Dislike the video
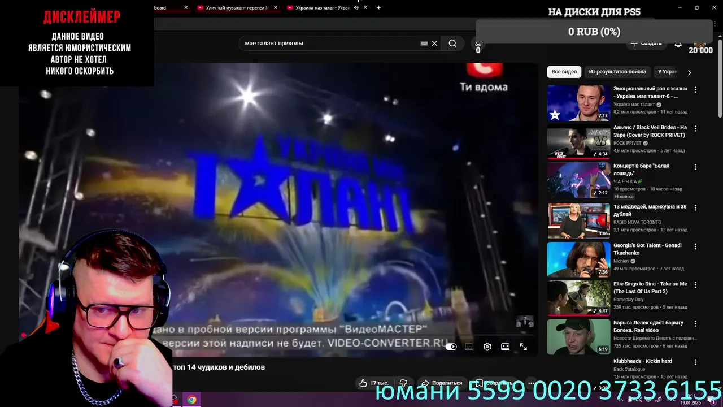The height and width of the screenshot is (407, 723). pyautogui.click(x=403, y=383)
